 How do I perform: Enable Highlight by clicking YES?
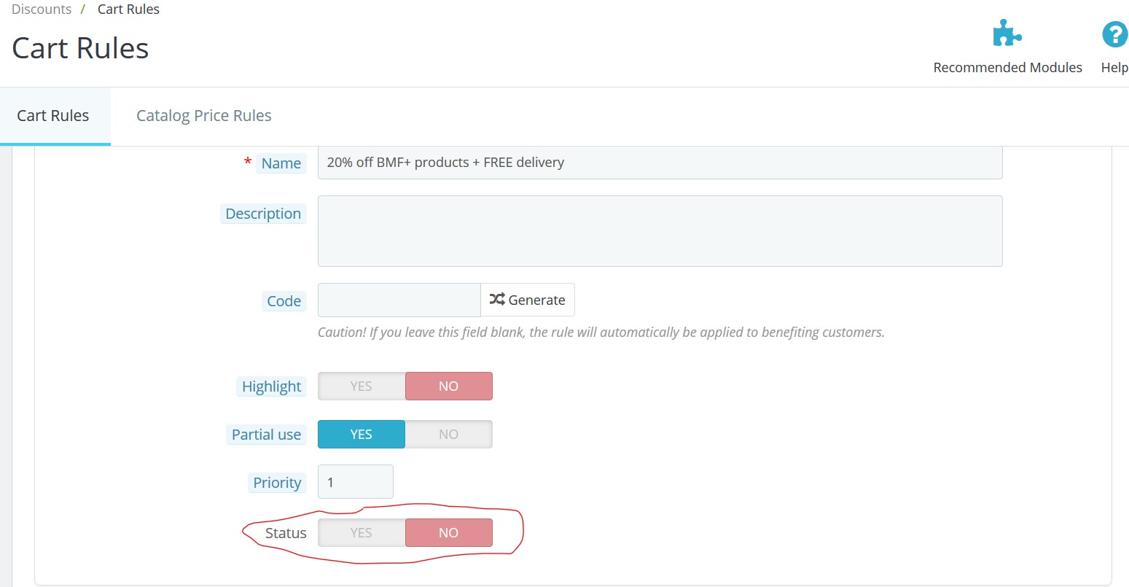coord(361,386)
